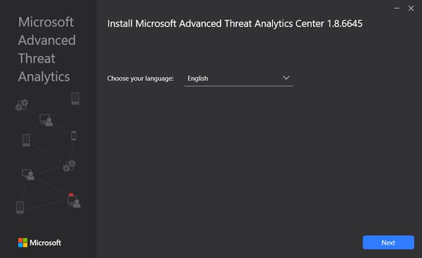Click the top-right server icon

[x=75, y=98]
